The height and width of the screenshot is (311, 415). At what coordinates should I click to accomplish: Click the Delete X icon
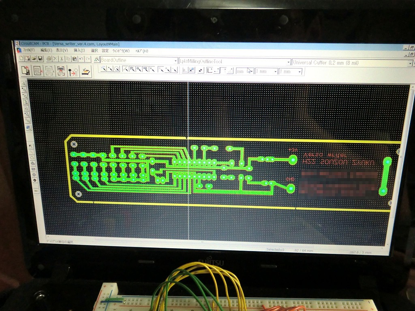point(55,59)
